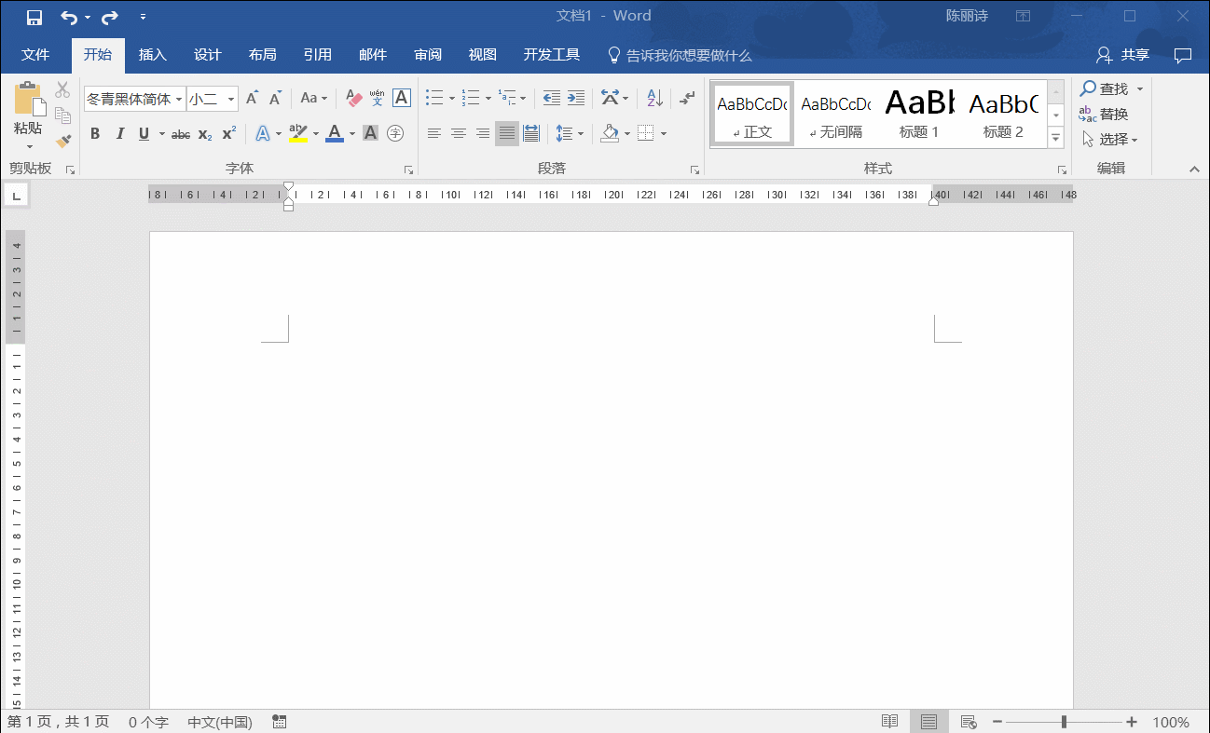Screen dimensions: 1210x733
Task: Open the Change Case (Aa) dropdown
Action: (314, 98)
